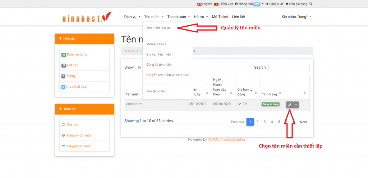Viewport: 368px width, 178px height.
Task: Open the Dịch vụ dropdown menu
Action: click(x=133, y=17)
